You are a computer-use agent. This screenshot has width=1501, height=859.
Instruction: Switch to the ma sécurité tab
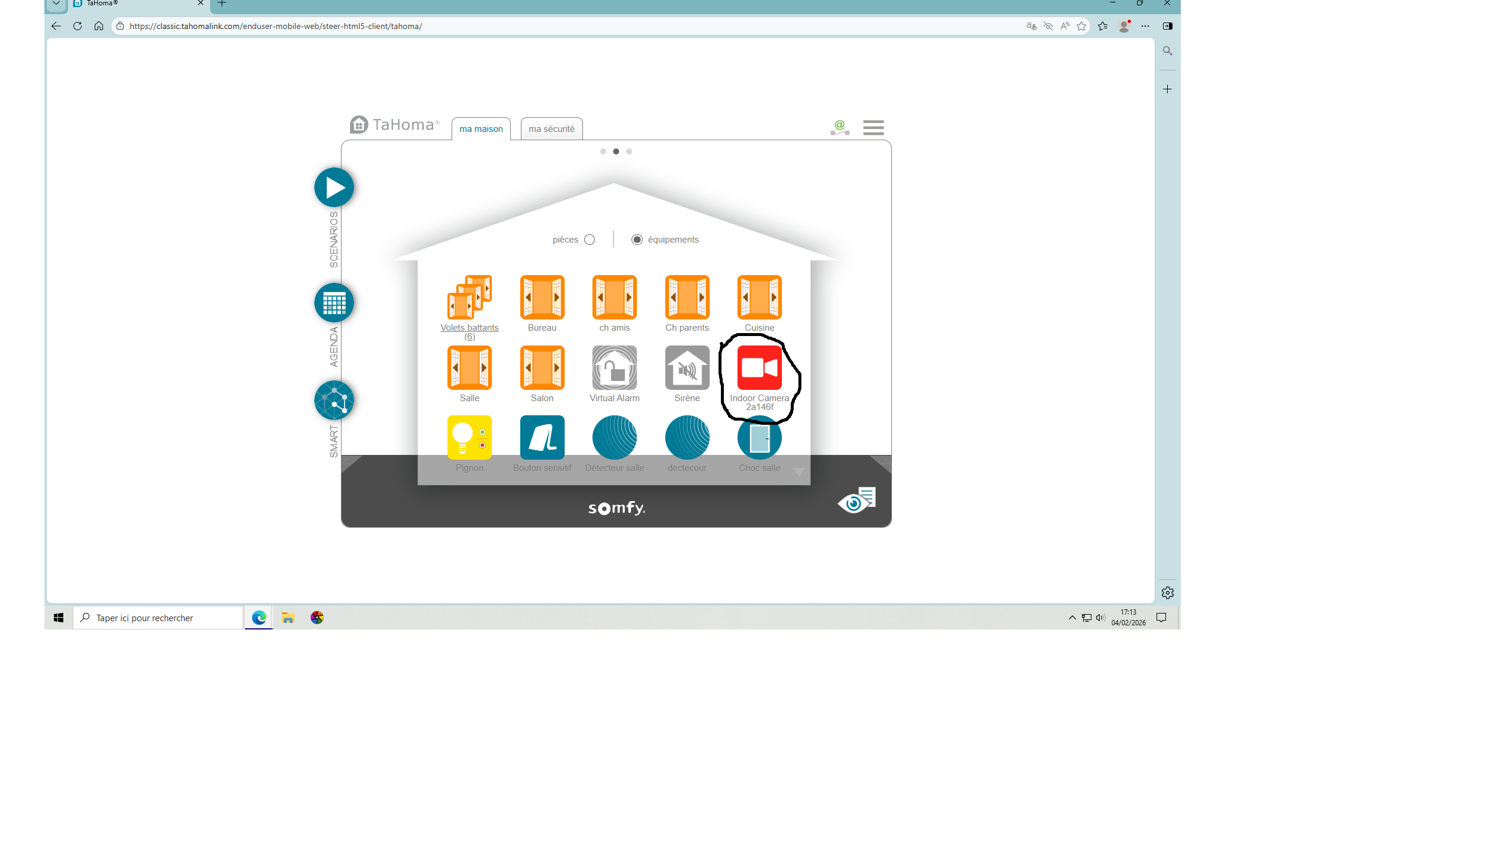click(x=551, y=129)
